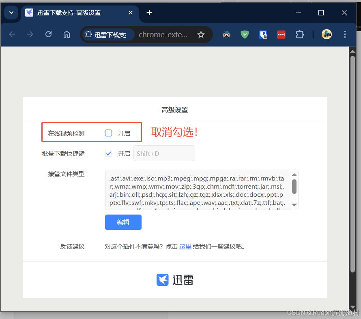The height and width of the screenshot is (319, 361).
Task: Open the green shield extension
Action: pos(245,35)
